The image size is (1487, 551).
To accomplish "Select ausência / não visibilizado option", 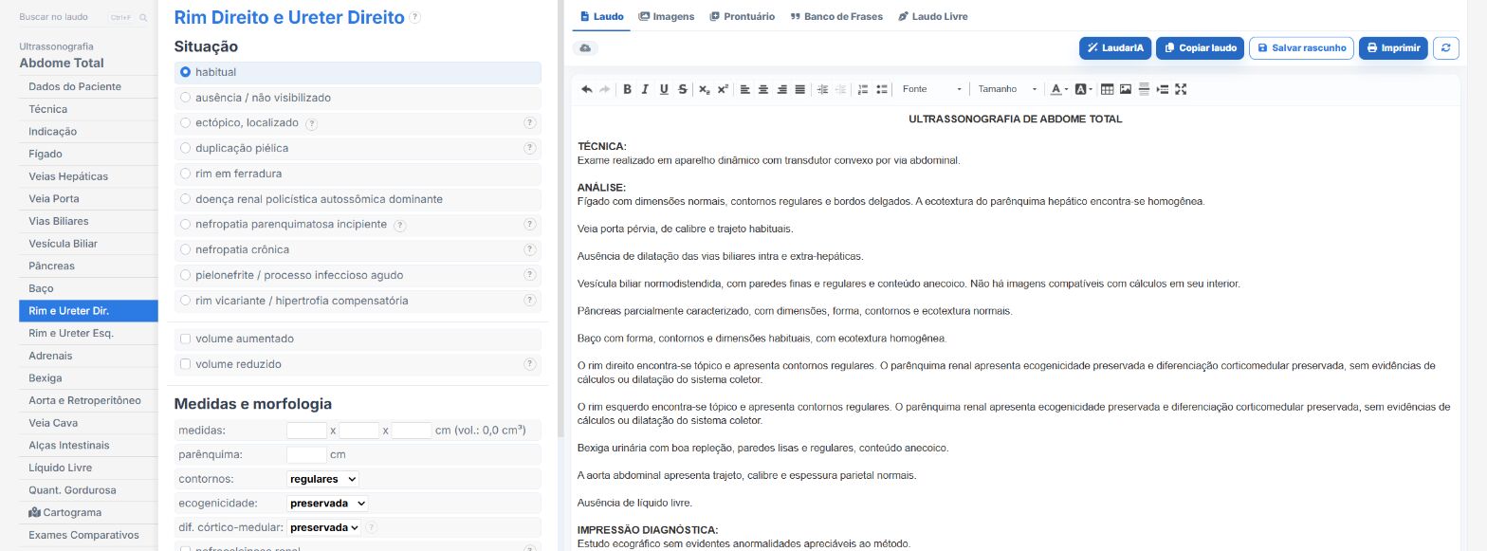I will 186,98.
